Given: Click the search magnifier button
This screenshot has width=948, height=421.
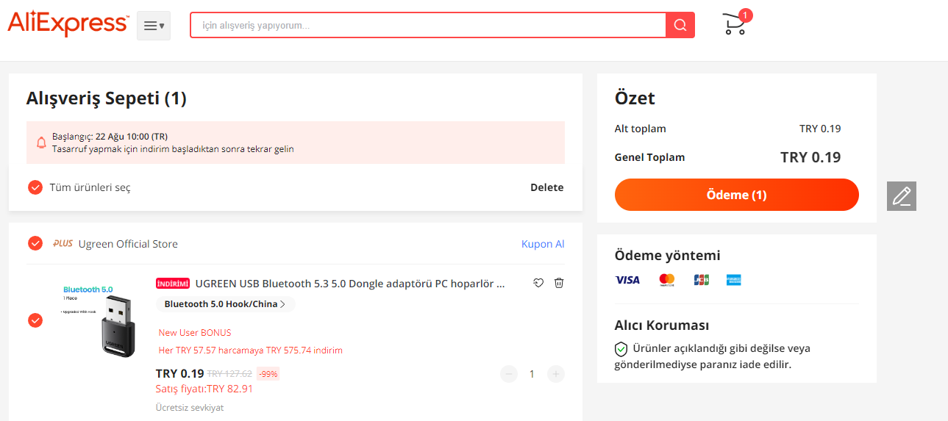Looking at the screenshot, I should [x=680, y=25].
